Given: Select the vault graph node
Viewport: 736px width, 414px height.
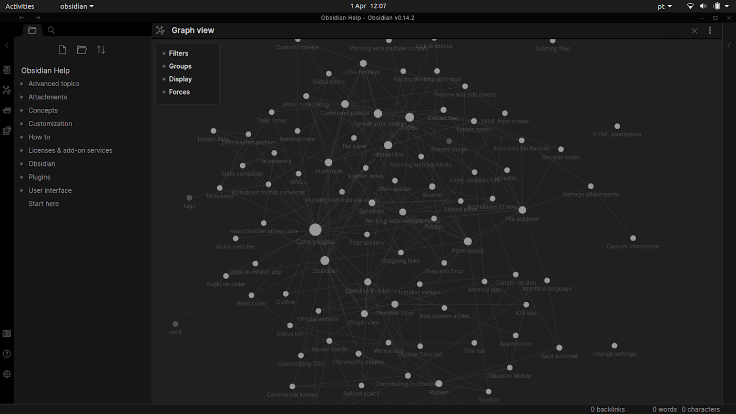Looking at the screenshot, I should pos(175,324).
